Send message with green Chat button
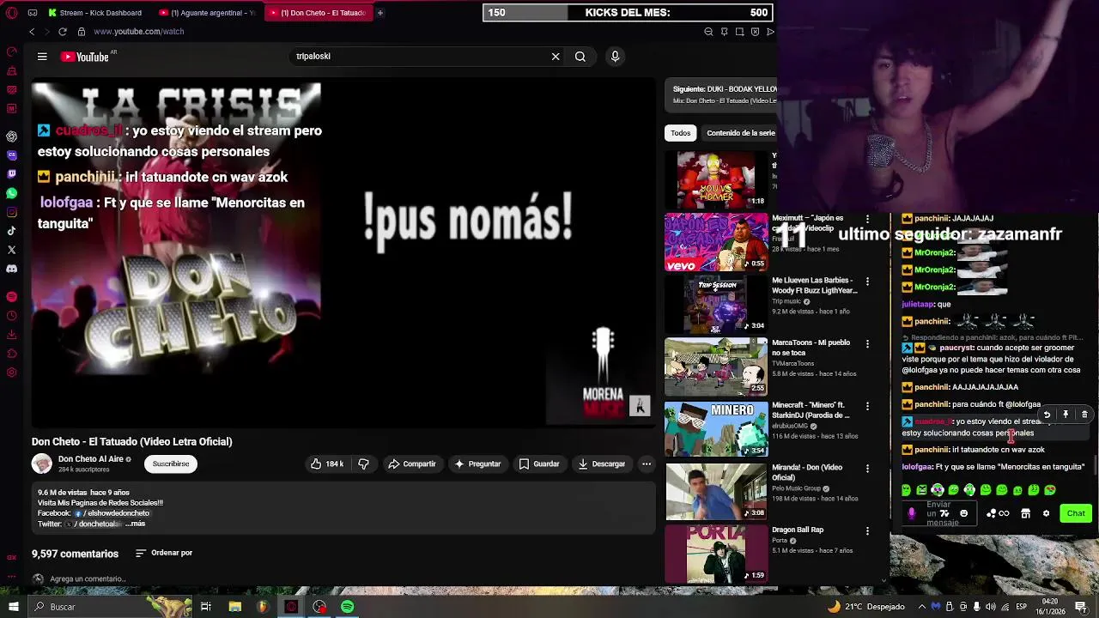 point(1076,513)
